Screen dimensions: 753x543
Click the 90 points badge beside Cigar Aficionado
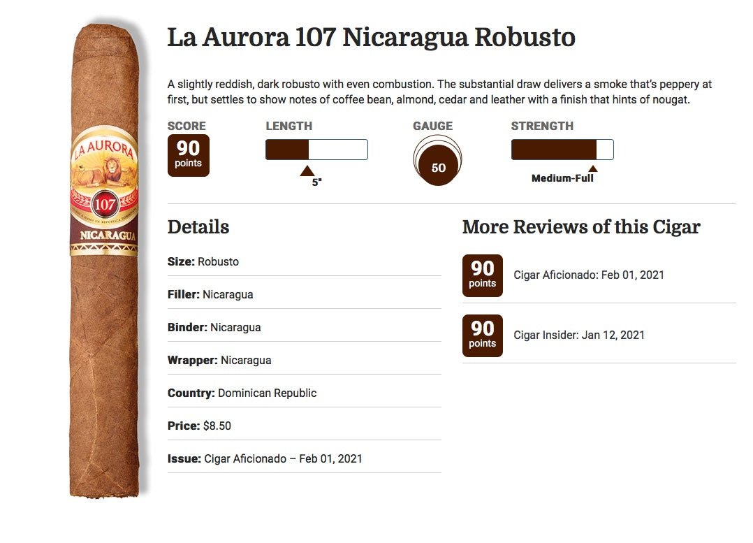pyautogui.click(x=483, y=275)
